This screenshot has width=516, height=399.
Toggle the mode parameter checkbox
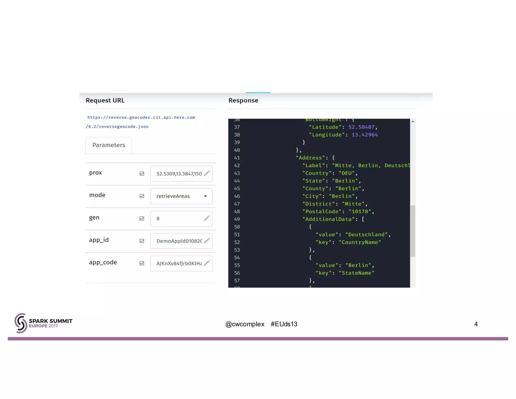(142, 196)
